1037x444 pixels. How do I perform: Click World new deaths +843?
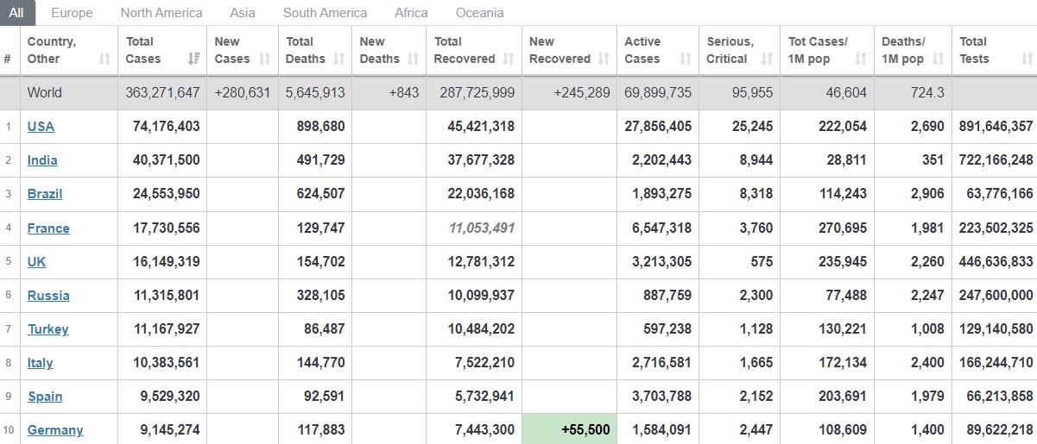tap(403, 92)
